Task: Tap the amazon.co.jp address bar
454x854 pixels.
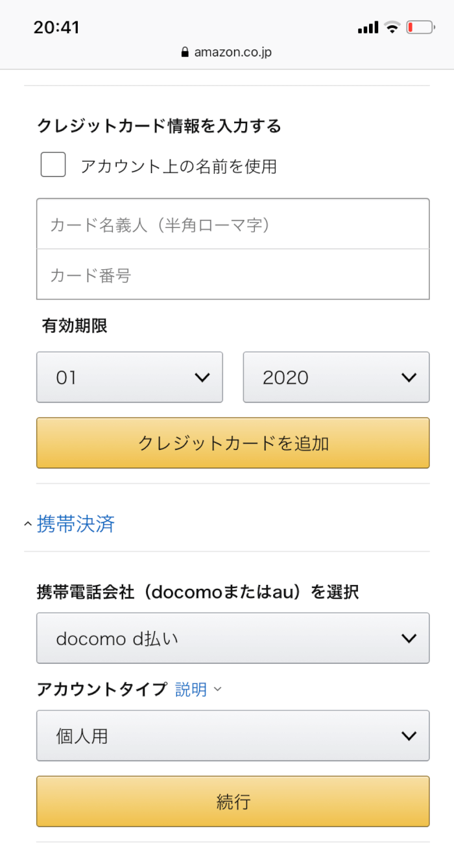Action: click(x=227, y=53)
